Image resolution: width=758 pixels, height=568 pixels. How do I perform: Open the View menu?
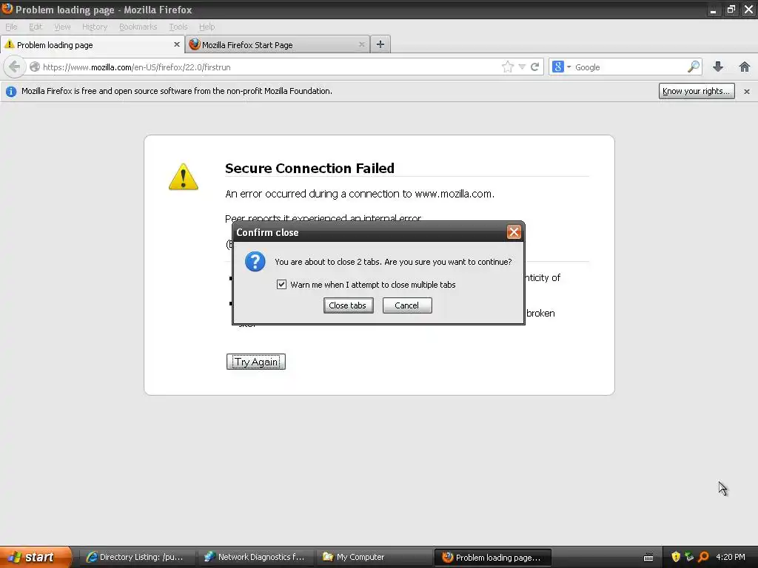pyautogui.click(x=62, y=27)
